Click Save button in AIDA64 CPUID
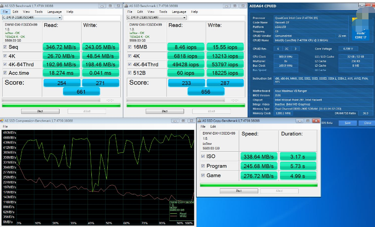Screen dimensions: 375x227 click(x=348, y=123)
